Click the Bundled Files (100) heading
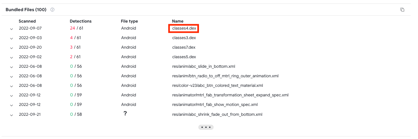 tap(26, 10)
